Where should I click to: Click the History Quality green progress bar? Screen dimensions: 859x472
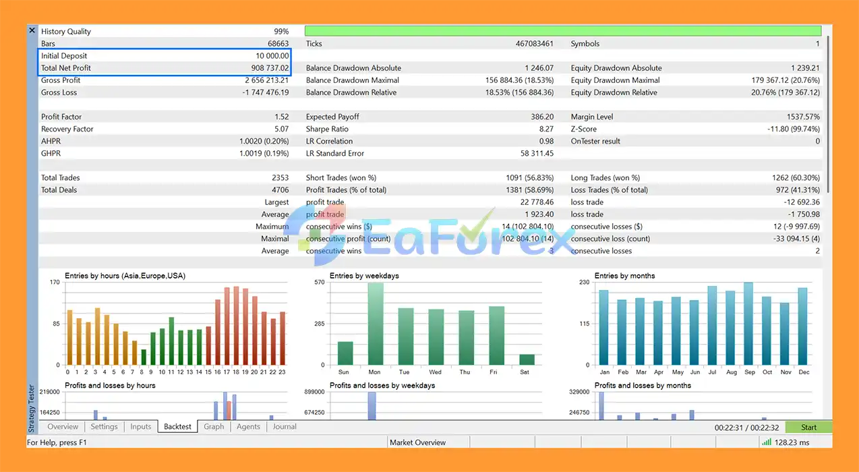pyautogui.click(x=563, y=31)
